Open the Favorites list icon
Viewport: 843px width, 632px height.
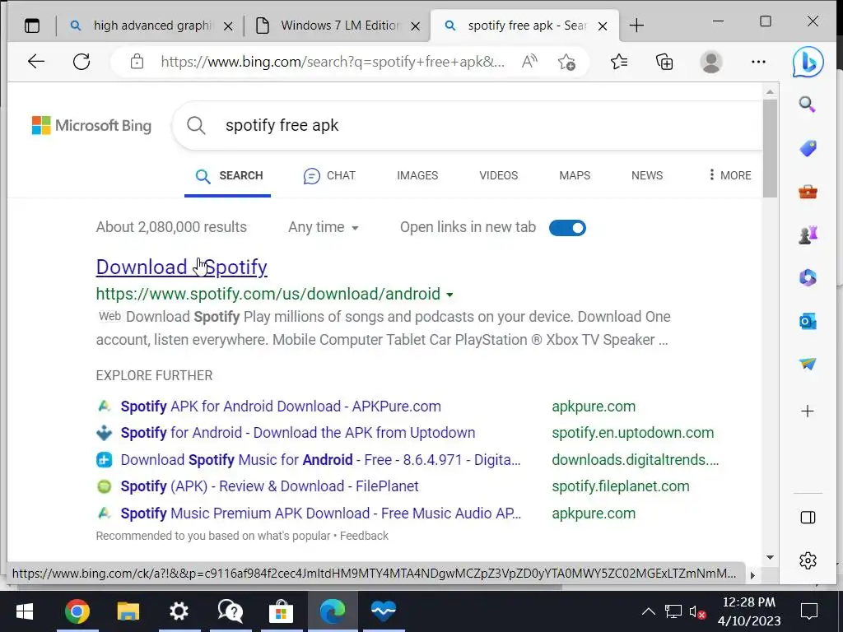[x=619, y=62]
